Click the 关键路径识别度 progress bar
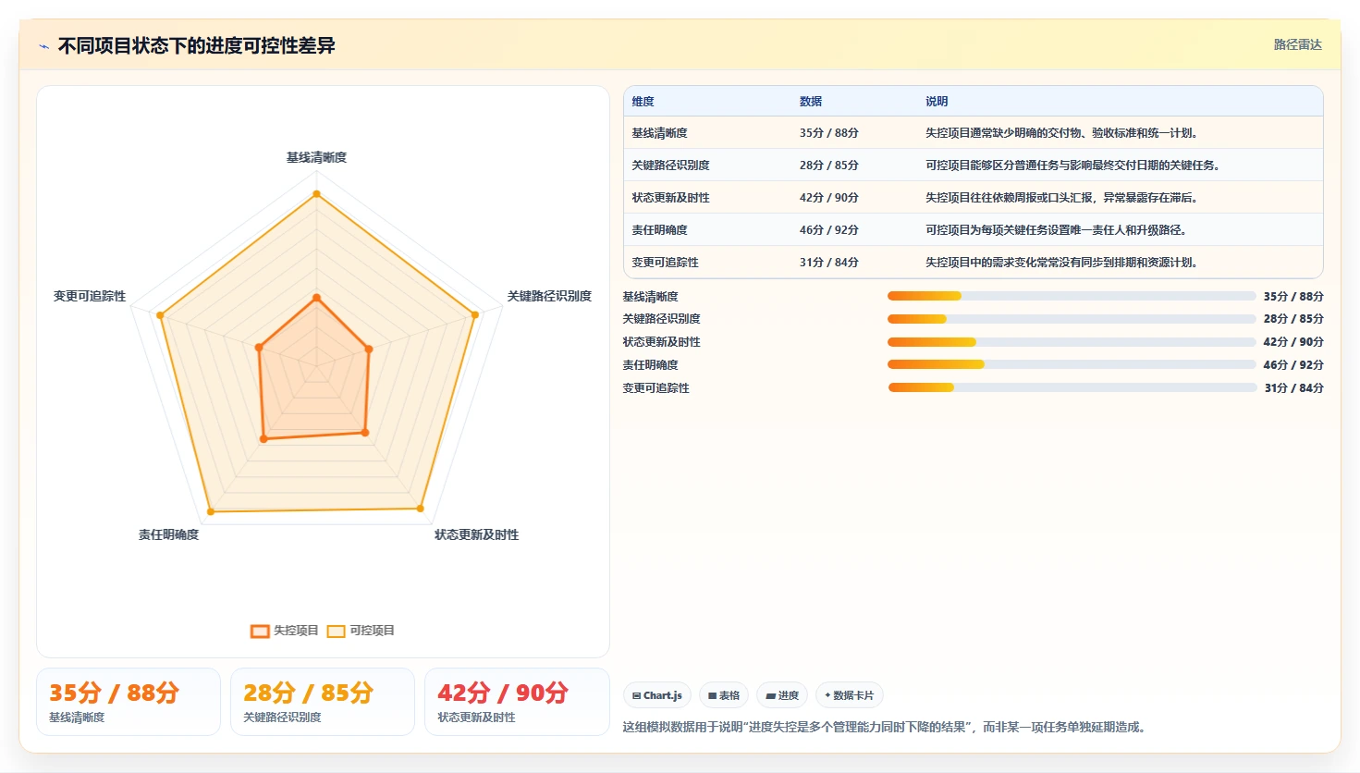The height and width of the screenshot is (773, 1360). 1072,319
